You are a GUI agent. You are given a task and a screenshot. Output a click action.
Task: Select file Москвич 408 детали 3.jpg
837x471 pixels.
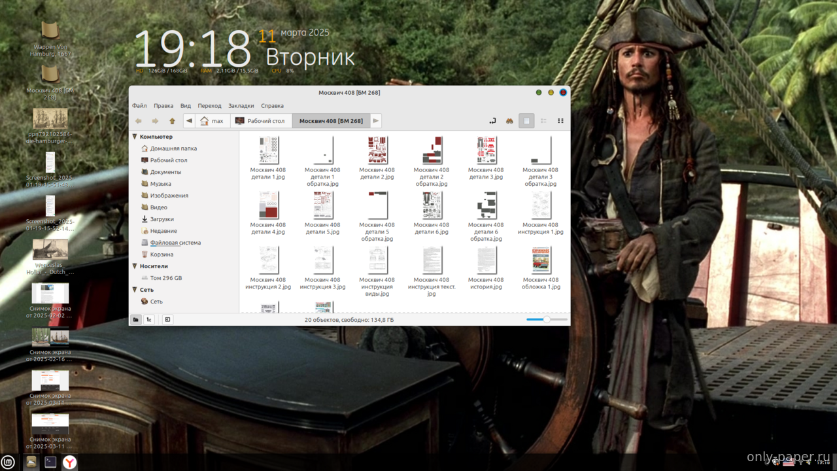(486, 158)
